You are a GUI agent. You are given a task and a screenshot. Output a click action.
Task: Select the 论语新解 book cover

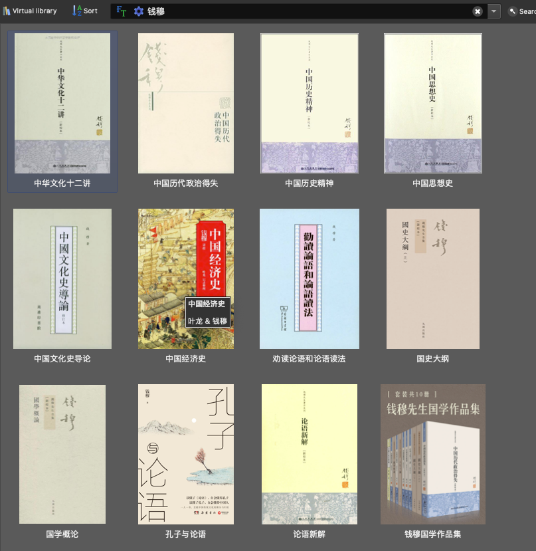click(x=310, y=454)
